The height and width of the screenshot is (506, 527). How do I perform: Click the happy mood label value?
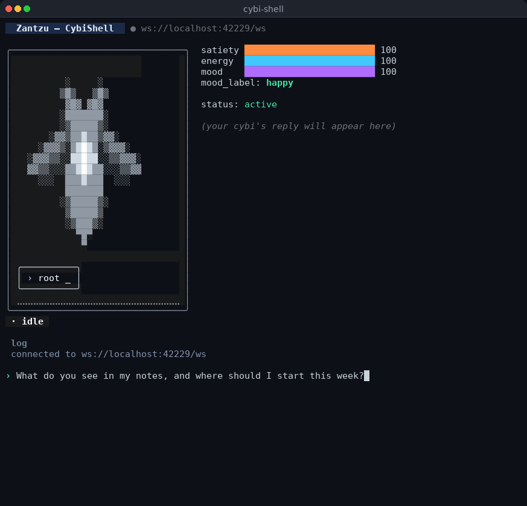point(279,83)
